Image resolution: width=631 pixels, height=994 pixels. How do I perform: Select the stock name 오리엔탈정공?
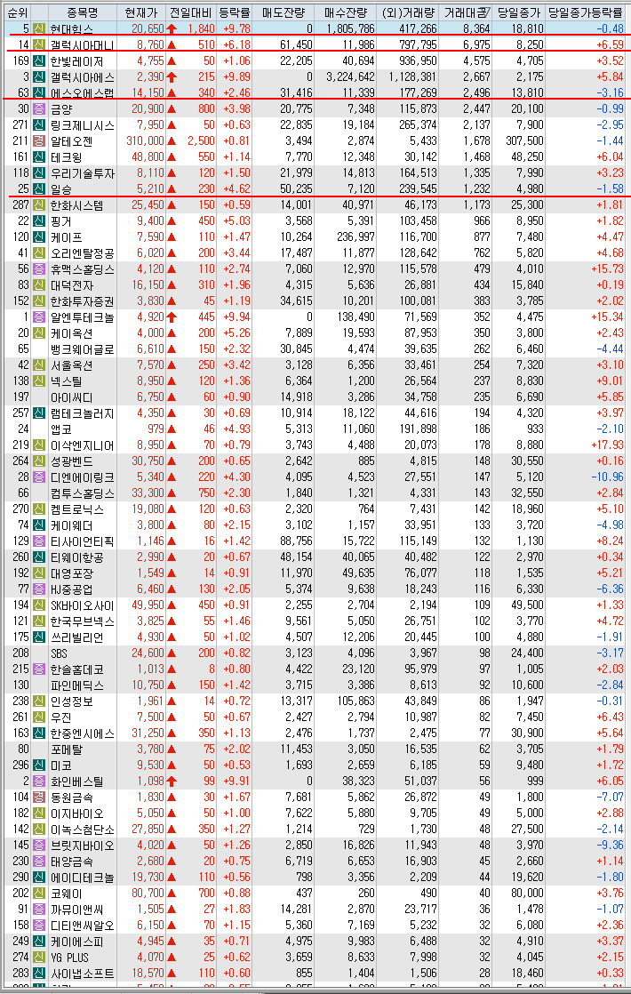83,253
